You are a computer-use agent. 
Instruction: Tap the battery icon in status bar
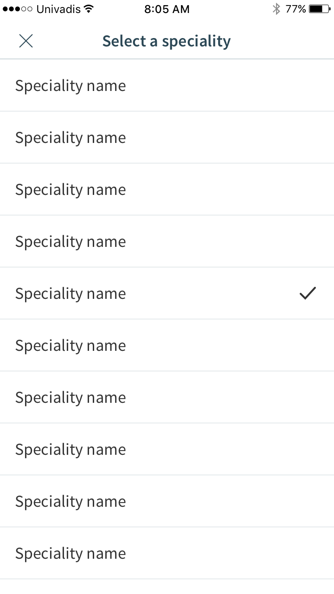point(320,9)
